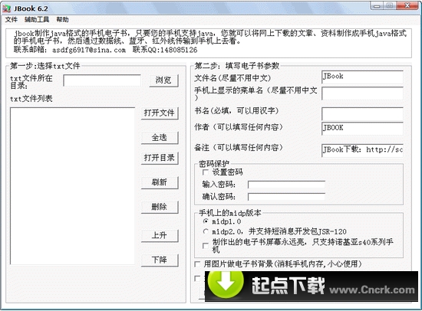Focus the txt文件所在目录 path field
422x311 pixels.
[102, 80]
